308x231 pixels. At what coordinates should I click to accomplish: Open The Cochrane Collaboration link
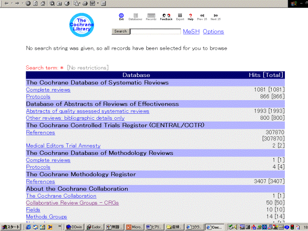click(x=61, y=196)
